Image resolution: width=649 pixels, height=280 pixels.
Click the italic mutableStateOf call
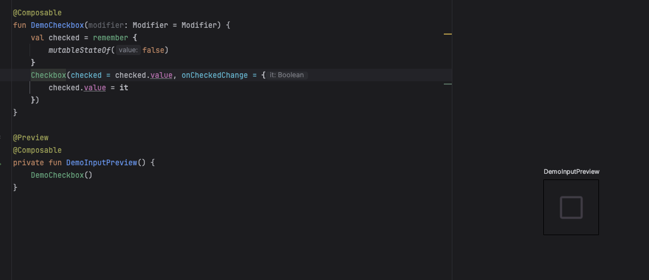click(x=81, y=50)
